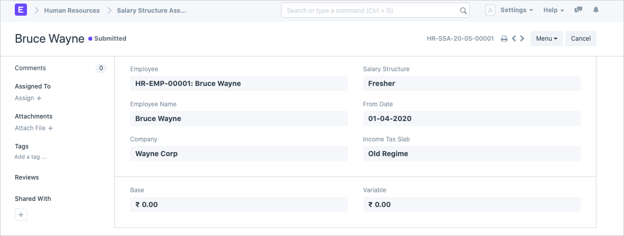
Task: Assign this document to someone
Action: pyautogui.click(x=28, y=98)
